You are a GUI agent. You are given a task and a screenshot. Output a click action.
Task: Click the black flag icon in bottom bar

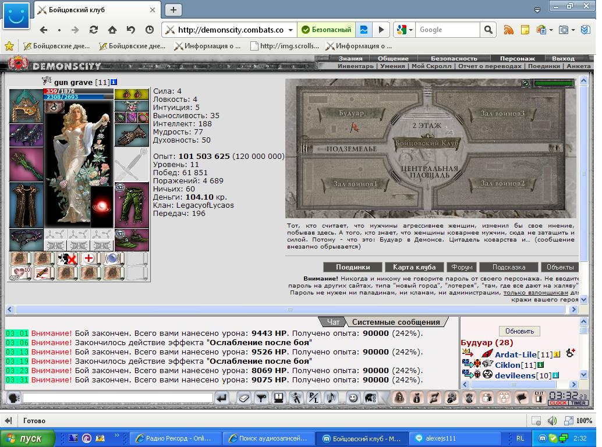[522, 398]
